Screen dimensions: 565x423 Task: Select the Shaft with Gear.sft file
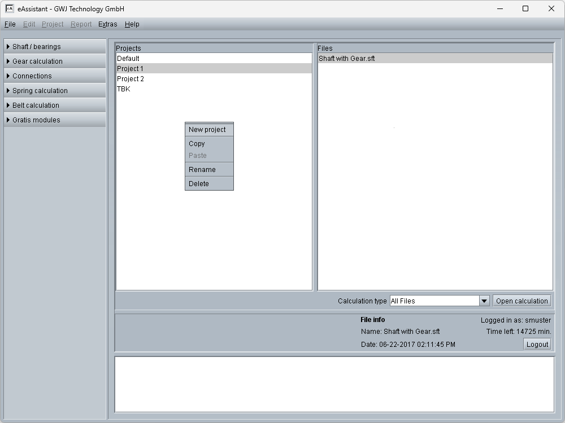[347, 59]
